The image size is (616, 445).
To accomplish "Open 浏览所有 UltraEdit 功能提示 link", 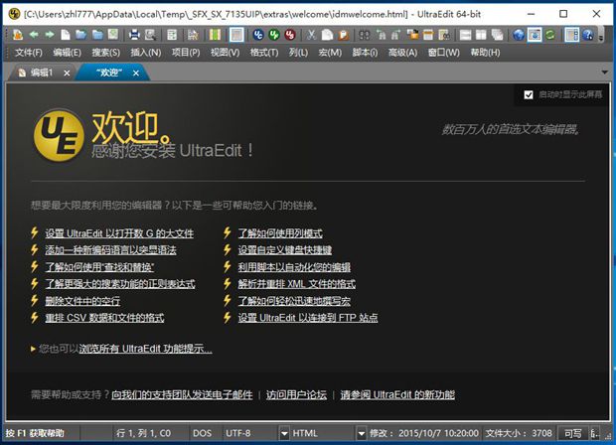I will pos(145,349).
